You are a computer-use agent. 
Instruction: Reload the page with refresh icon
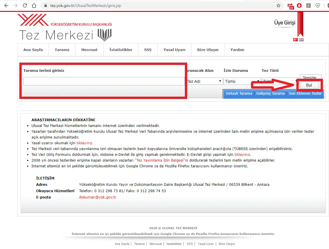click(25, 6)
